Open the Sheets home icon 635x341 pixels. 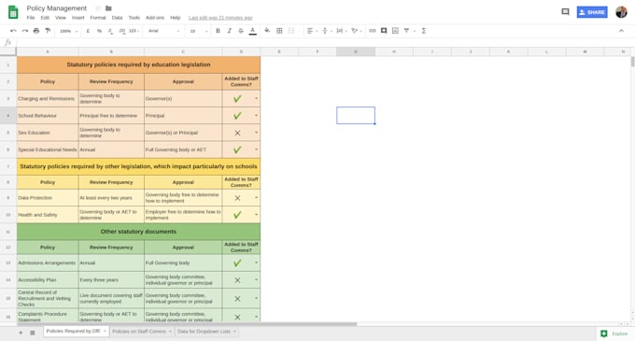[x=13, y=12]
